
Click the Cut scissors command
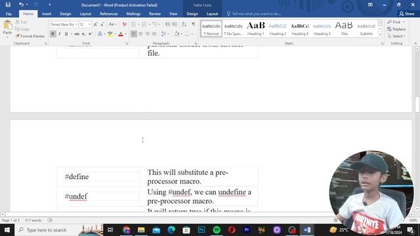click(21, 22)
